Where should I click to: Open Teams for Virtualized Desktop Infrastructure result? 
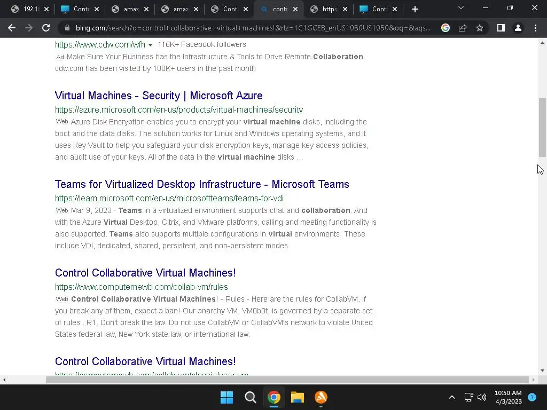tap(202, 184)
